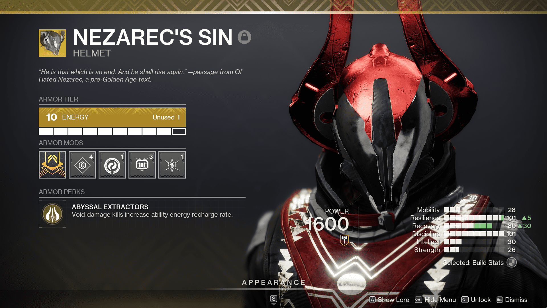The image size is (547, 308).
Task: Click the Abyssal Extractors perk icon
Action: click(x=52, y=214)
